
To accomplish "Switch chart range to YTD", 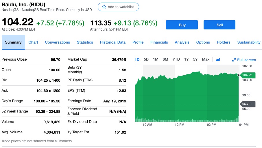I will (x=176, y=59).
